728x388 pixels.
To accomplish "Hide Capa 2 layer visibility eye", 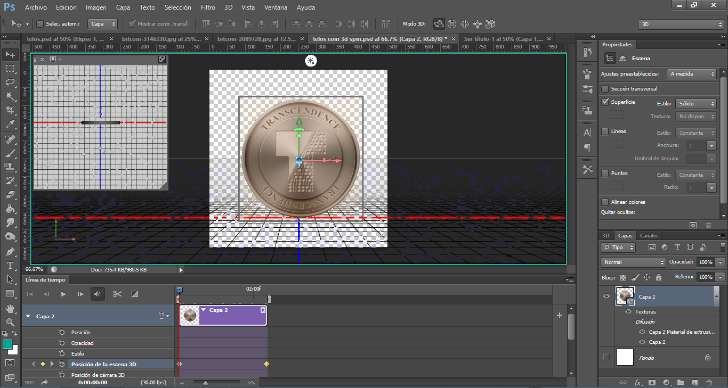I will (x=606, y=296).
